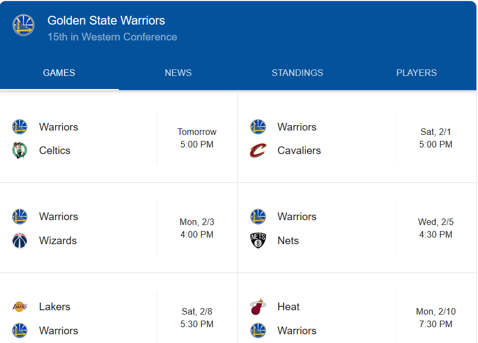Open the Golden State Warriors title link
The image size is (478, 343).
coord(106,21)
